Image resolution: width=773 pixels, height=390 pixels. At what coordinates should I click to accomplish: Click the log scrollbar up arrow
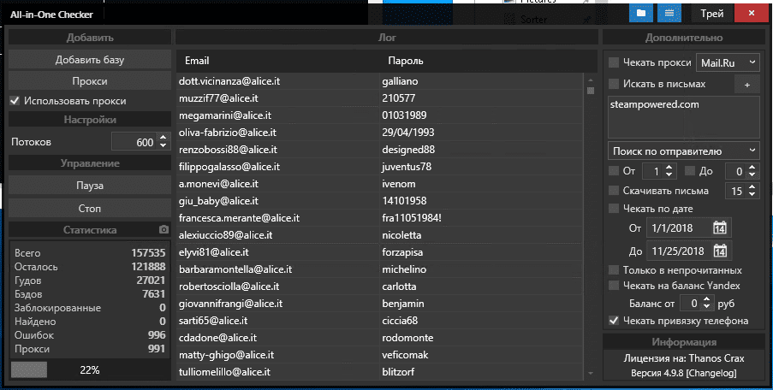pos(591,80)
